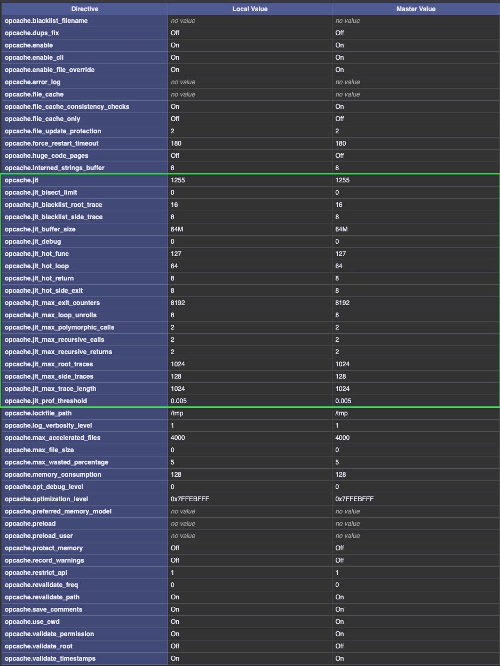
Task: Click the Master Value column header
Action: coord(416,9)
